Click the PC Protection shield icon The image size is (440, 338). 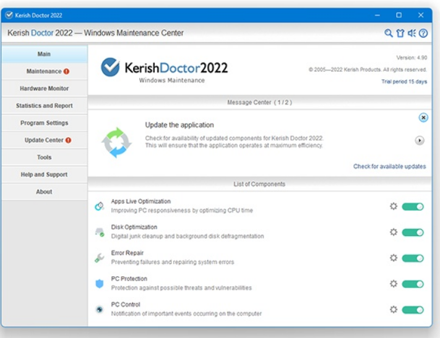[x=100, y=284]
